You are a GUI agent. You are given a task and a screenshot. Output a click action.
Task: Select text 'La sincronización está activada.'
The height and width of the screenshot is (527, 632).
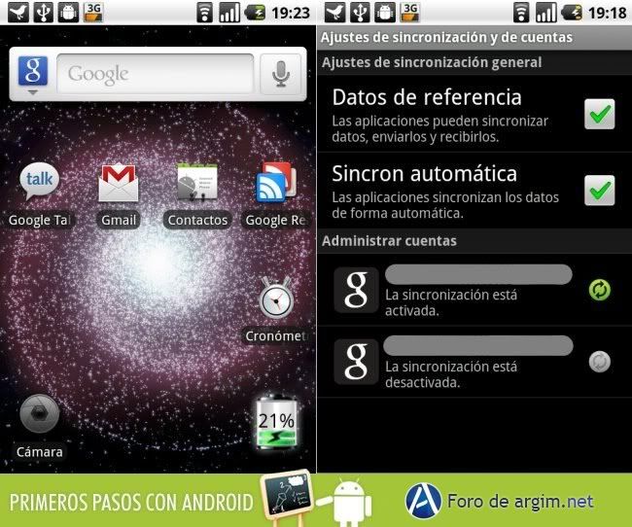pos(451,302)
